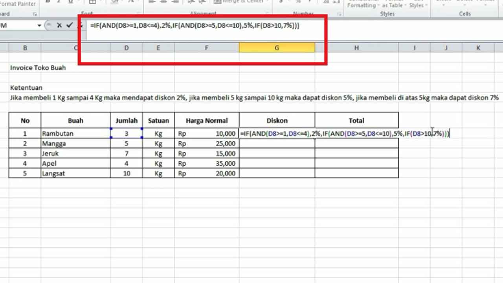Select the price cell showing 20,000
Image resolution: width=503 pixels, height=283 pixels.
[x=207, y=173]
